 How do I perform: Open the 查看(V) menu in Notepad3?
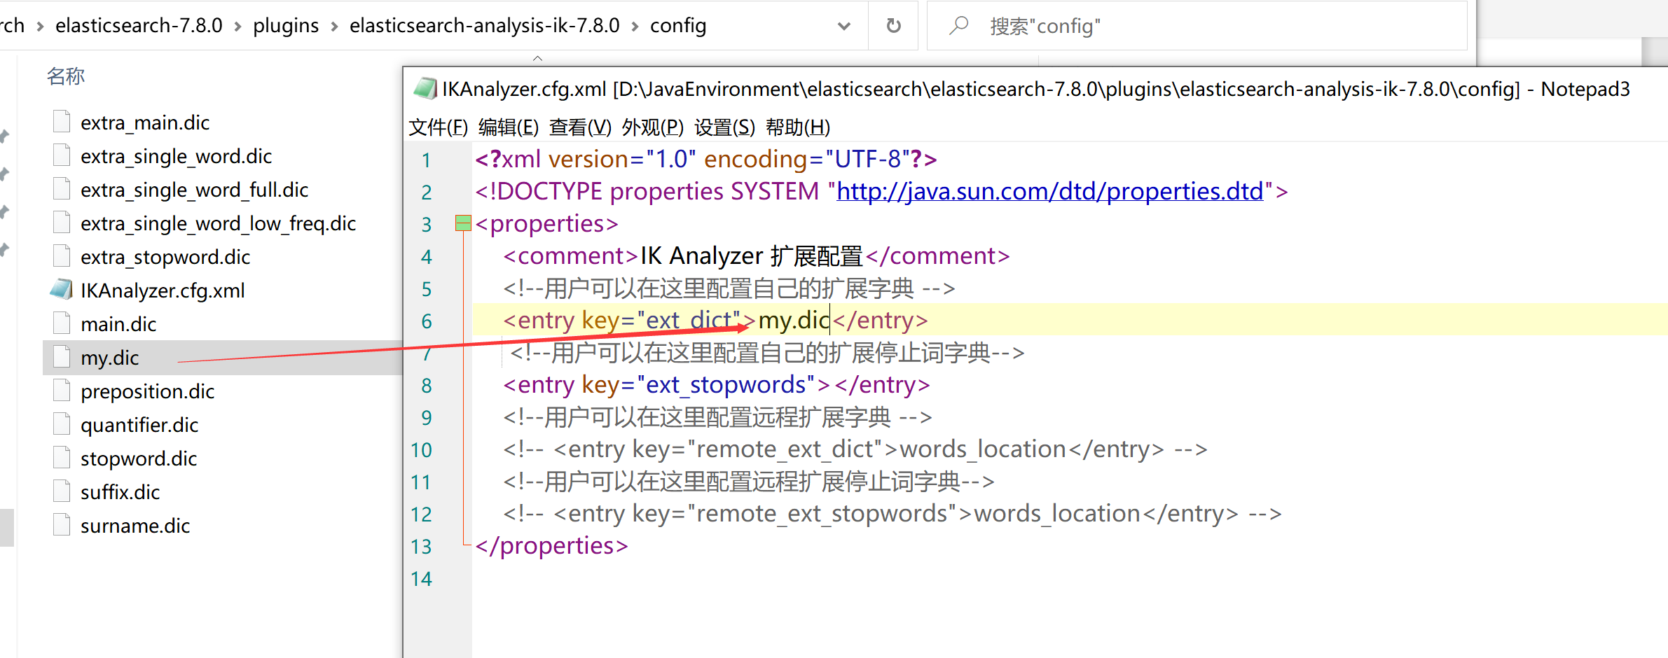[581, 127]
